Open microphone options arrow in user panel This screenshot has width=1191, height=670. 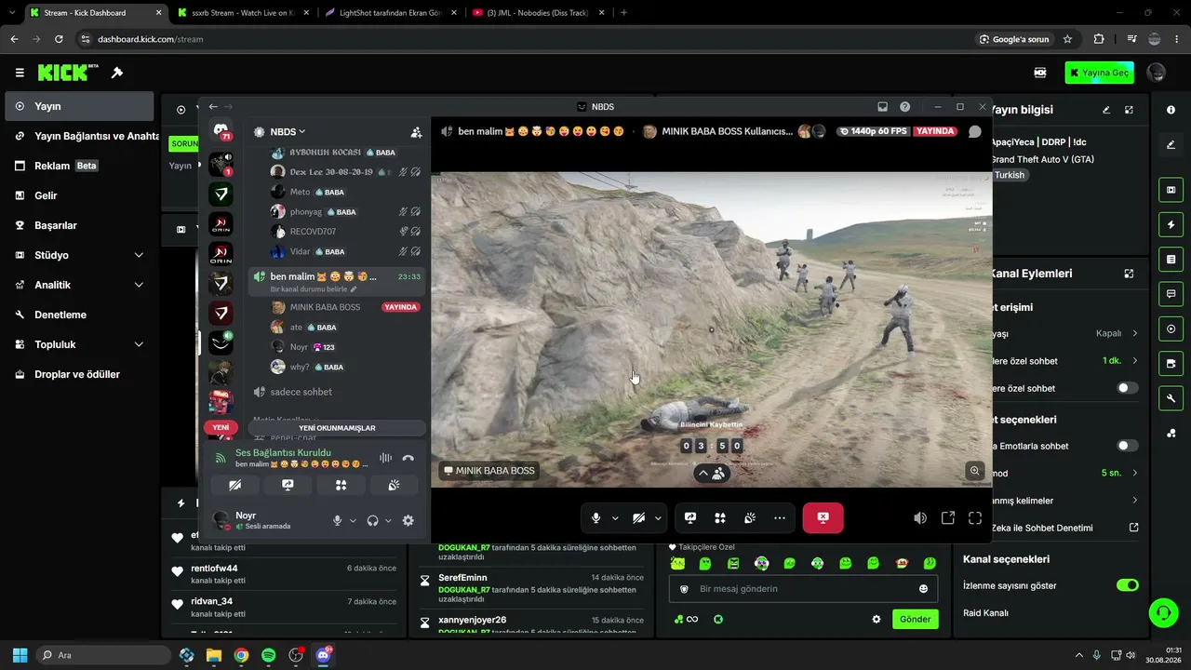(353, 521)
